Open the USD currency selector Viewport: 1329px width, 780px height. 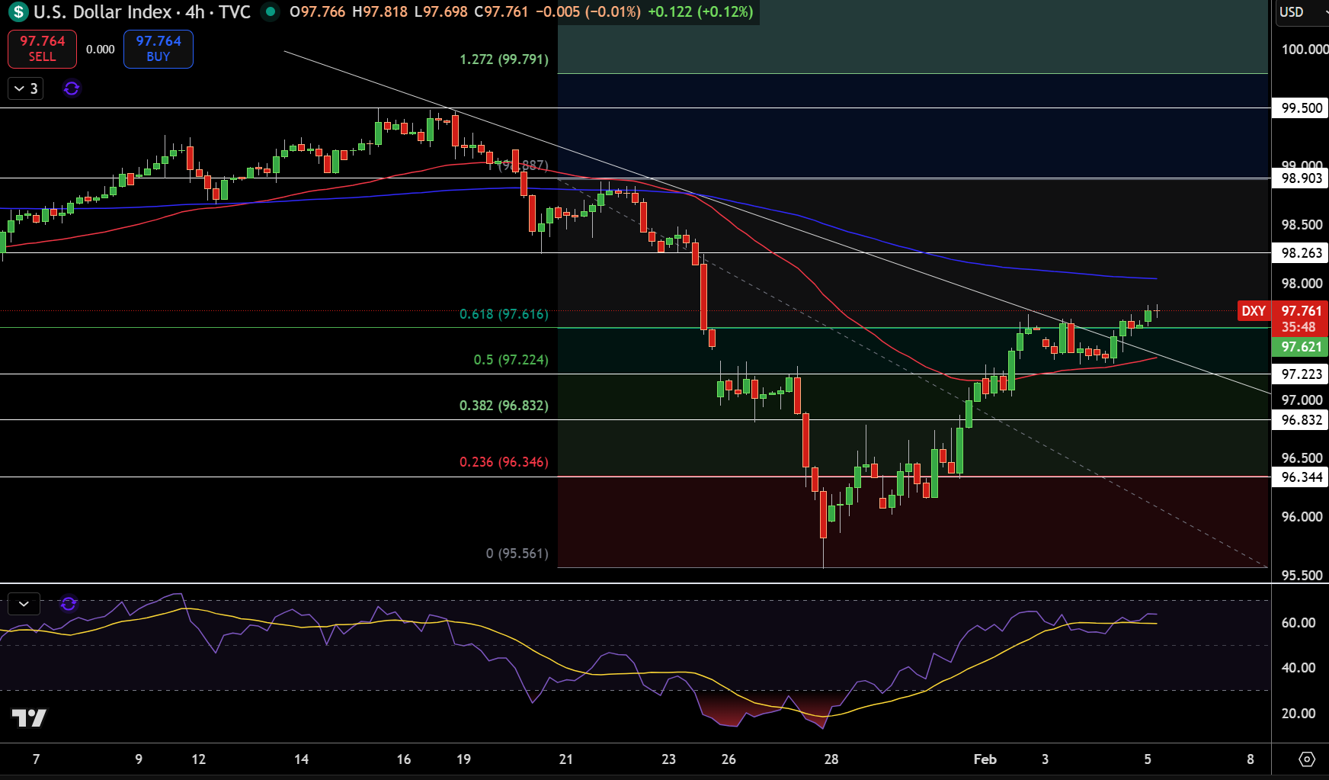(x=1302, y=12)
